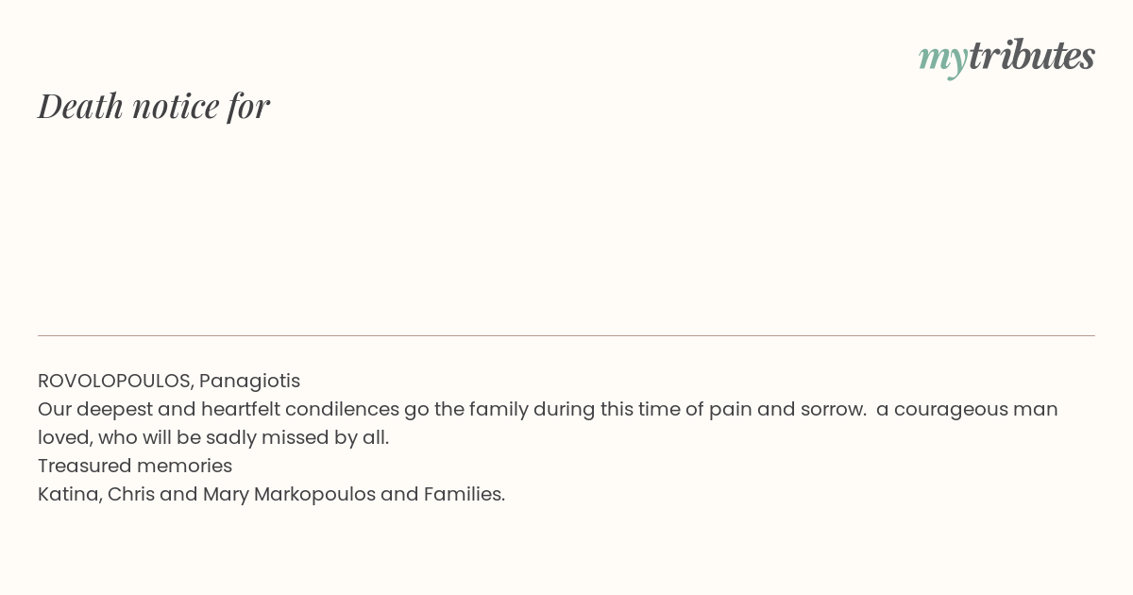The image size is (1133, 595).
Task: Click the first name Panagiotis
Action: (249, 382)
